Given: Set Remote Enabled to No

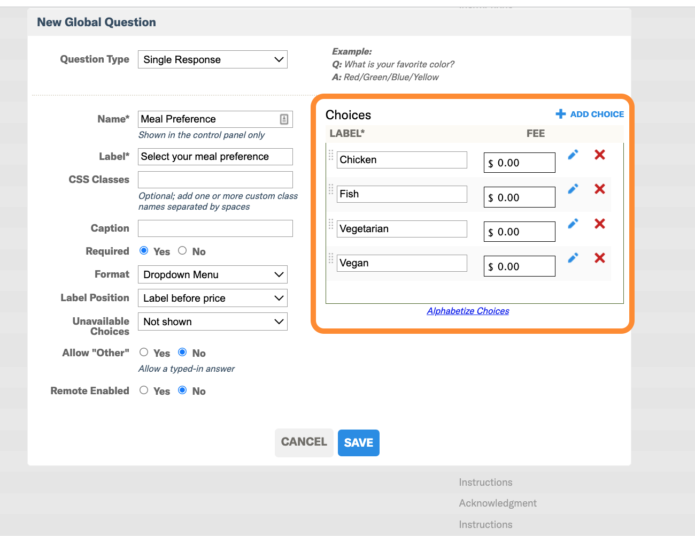Looking at the screenshot, I should pyautogui.click(x=182, y=390).
